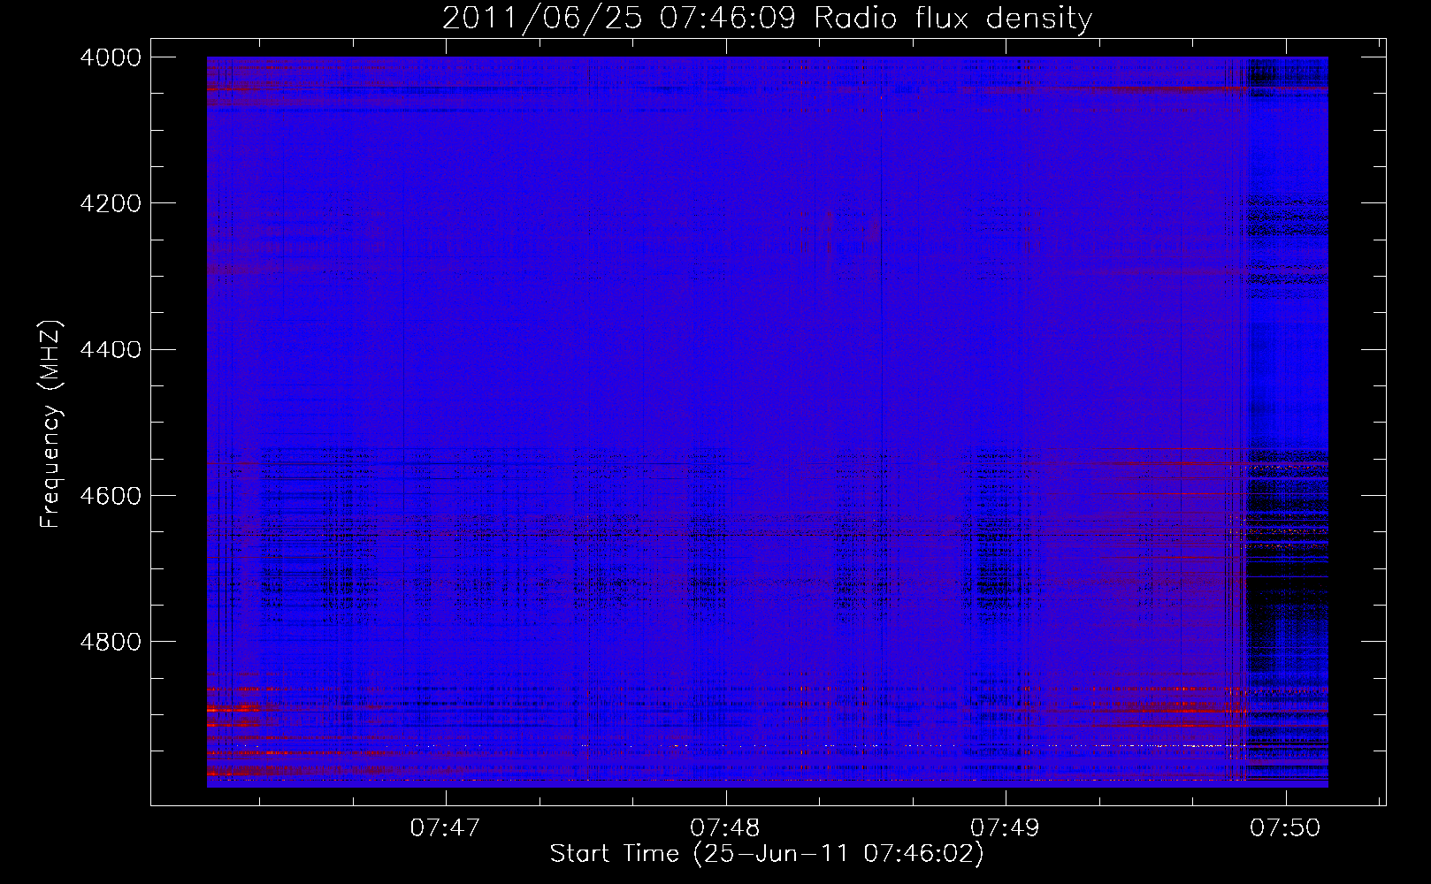1431x884 pixels.
Task: Click the "Start Time (25-Jun-11 07:46:02)" label
Action: click(x=767, y=854)
